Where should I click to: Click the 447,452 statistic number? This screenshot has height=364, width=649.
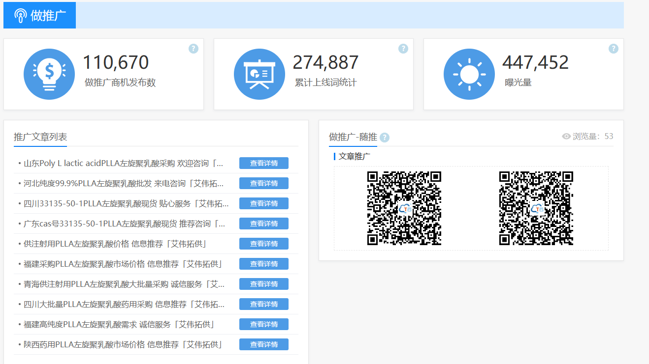535,62
